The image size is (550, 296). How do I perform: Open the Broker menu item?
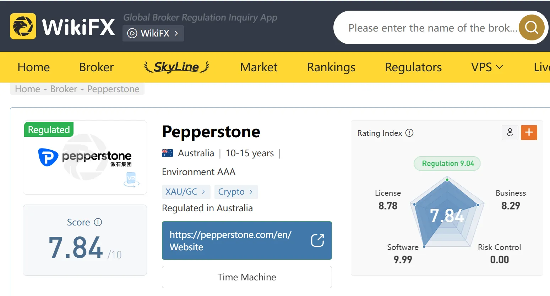pyautogui.click(x=97, y=67)
